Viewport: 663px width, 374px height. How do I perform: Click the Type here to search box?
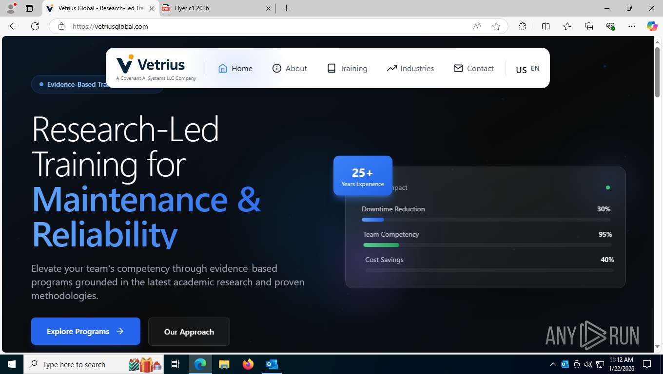94,364
